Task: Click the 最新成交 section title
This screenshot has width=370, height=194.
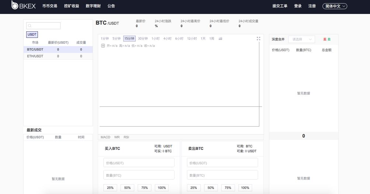Action: click(x=34, y=130)
